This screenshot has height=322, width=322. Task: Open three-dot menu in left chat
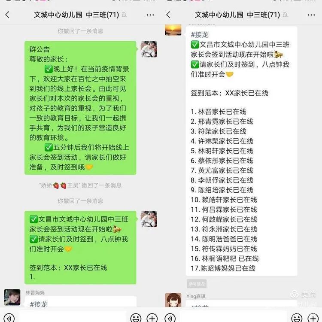(150, 15)
